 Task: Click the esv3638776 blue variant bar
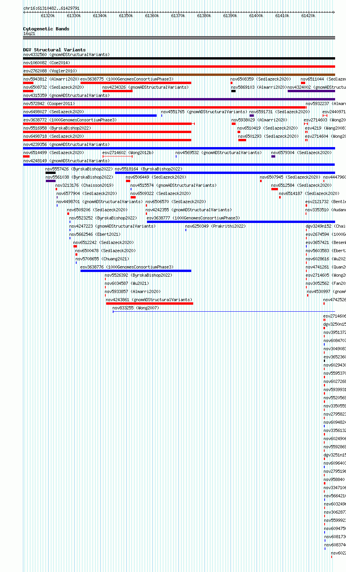pyautogui.click(x=136, y=271)
